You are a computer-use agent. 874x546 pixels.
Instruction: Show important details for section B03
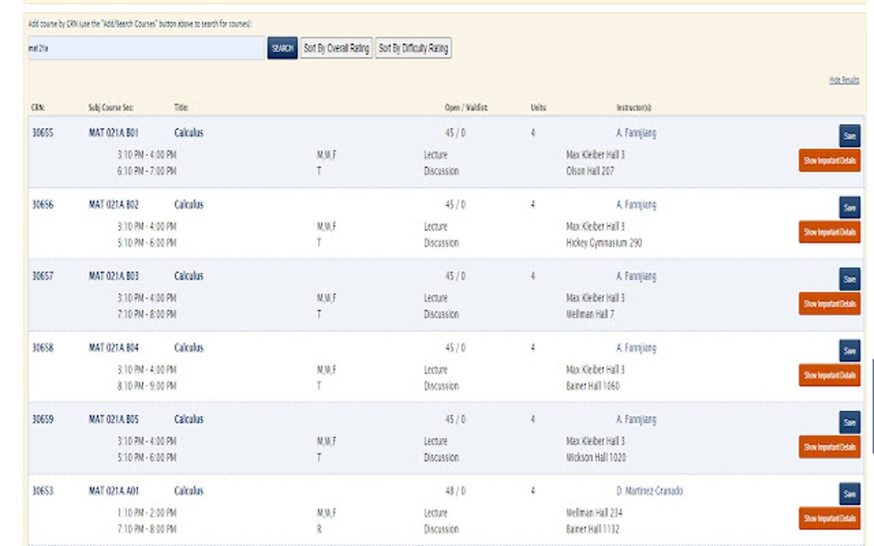(x=829, y=304)
